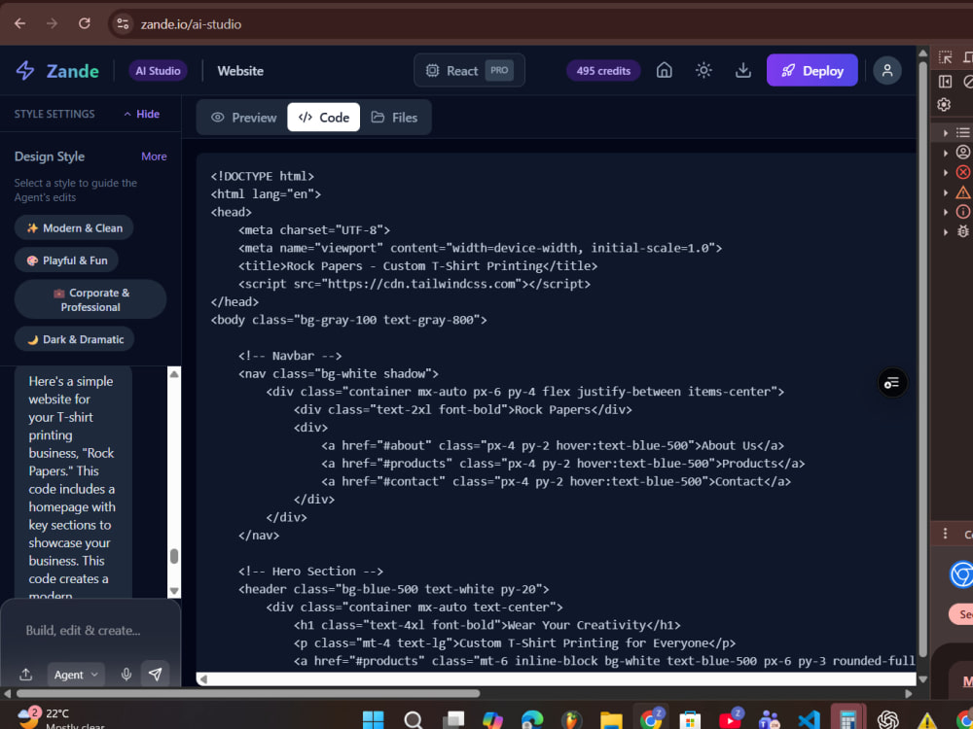The width and height of the screenshot is (973, 729).
Task: Go back with browser back arrow
Action: point(19,23)
